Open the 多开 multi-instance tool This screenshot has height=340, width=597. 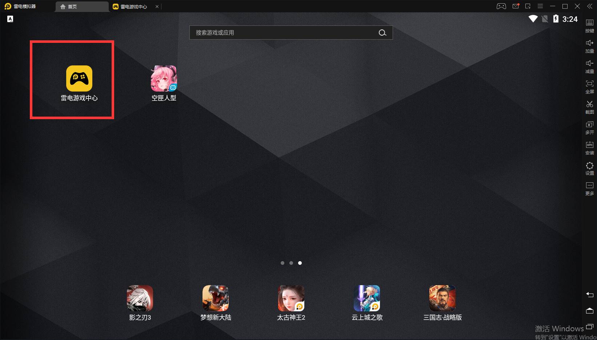pos(590,127)
